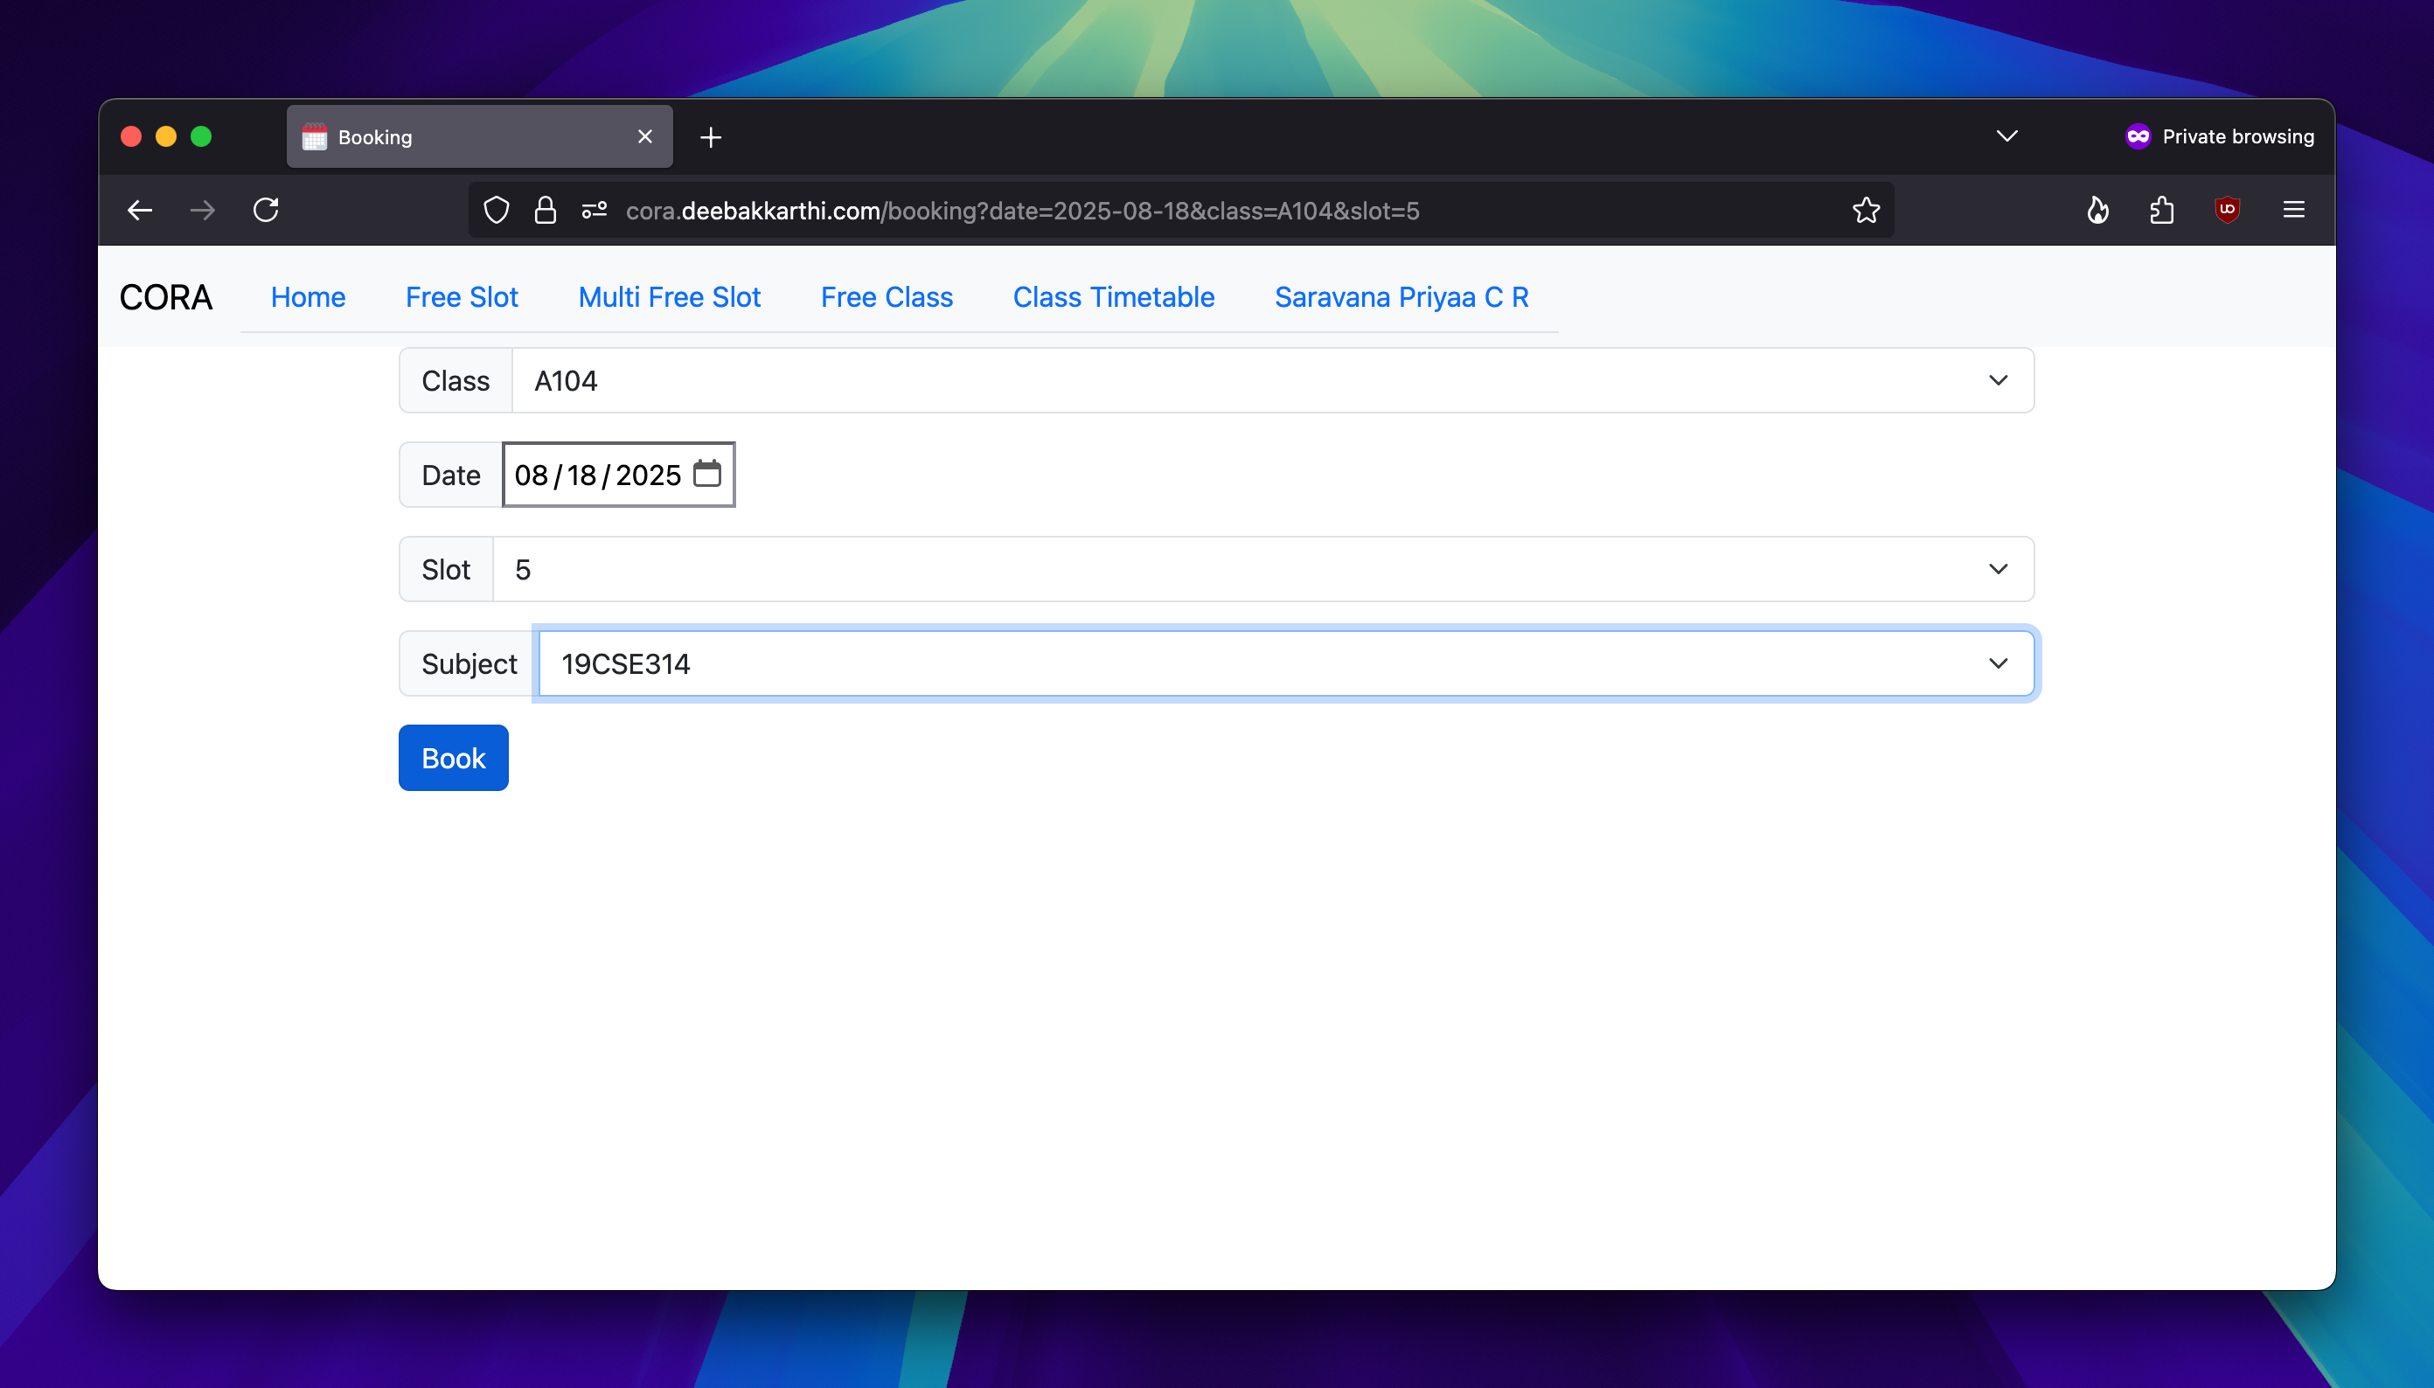Click the blue Book button

pyautogui.click(x=454, y=758)
